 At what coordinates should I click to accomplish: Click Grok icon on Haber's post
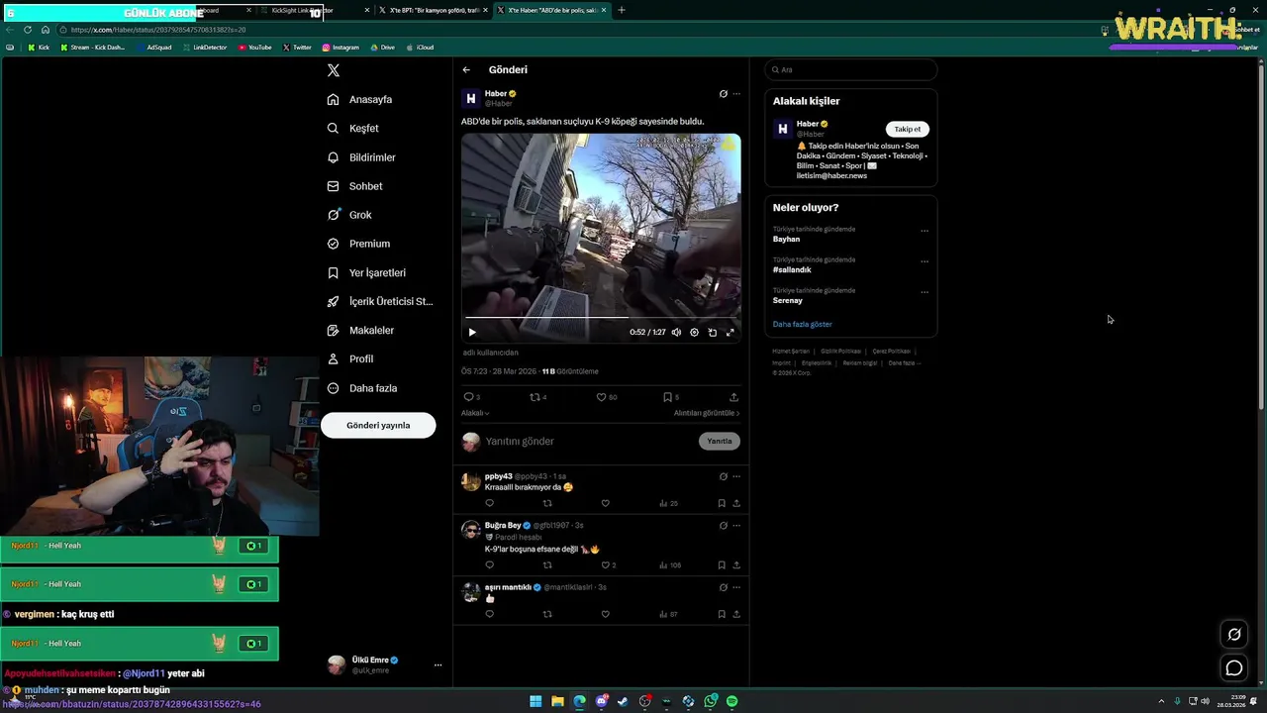724,94
